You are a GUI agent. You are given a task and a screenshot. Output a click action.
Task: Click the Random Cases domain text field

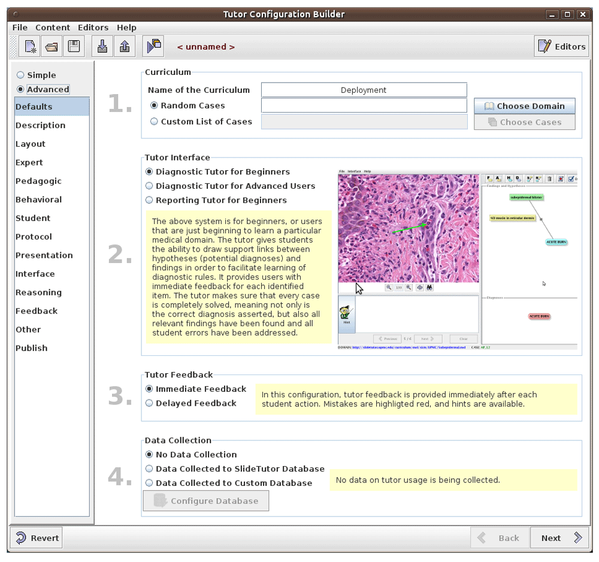364,105
